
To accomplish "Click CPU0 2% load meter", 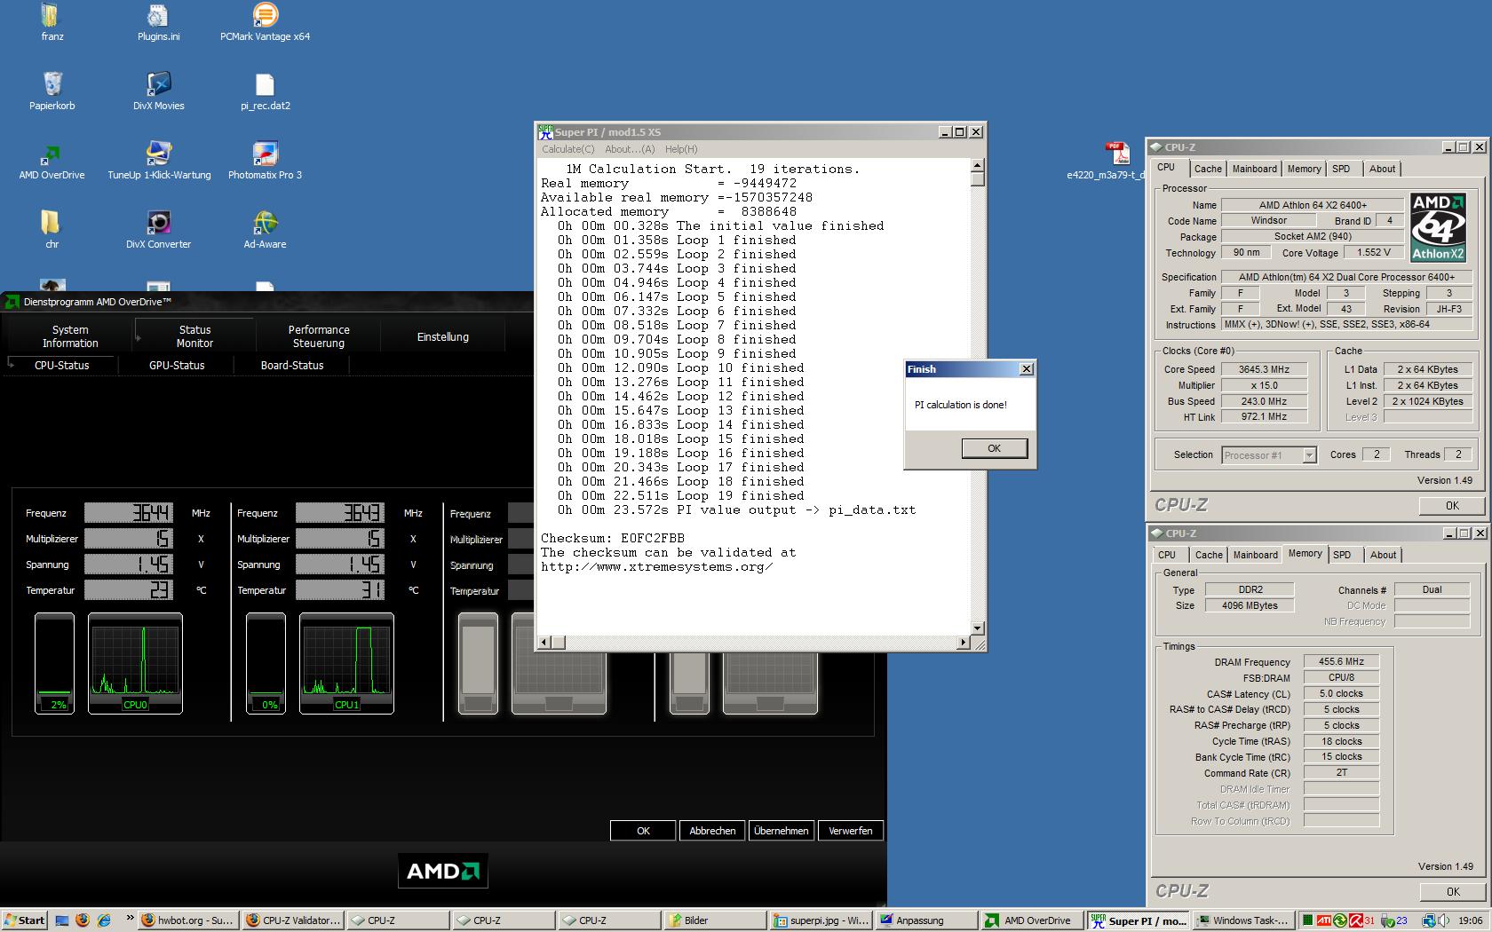I will tap(54, 663).
